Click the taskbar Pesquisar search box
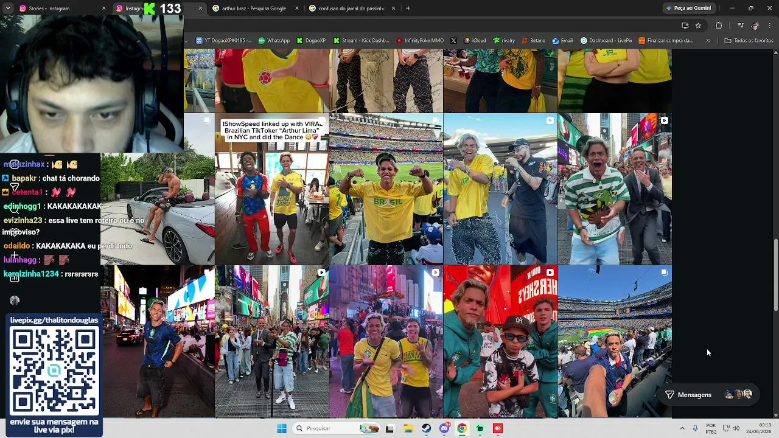Viewport: 779px width, 438px height. tap(336, 428)
